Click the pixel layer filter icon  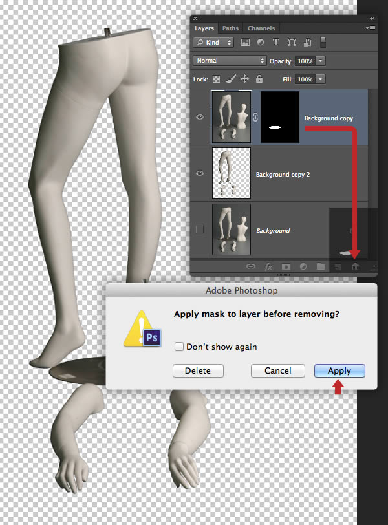pos(246,43)
